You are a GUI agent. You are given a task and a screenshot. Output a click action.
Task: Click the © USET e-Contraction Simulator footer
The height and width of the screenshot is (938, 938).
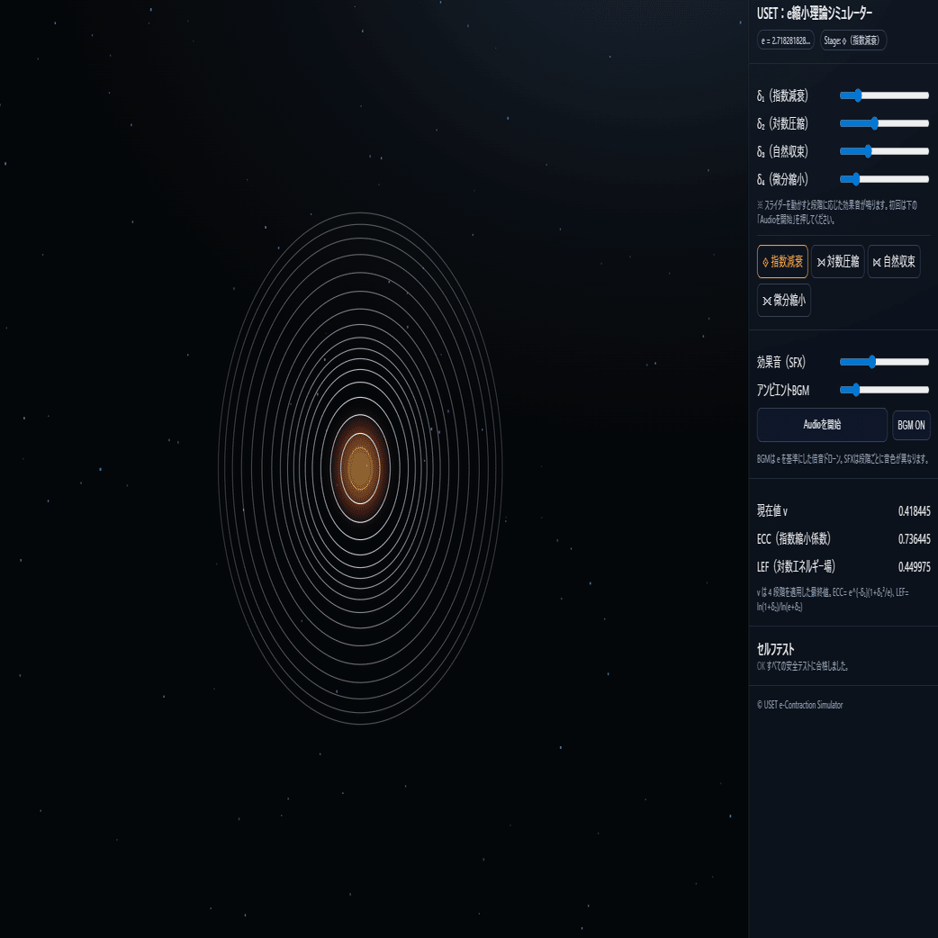coord(799,705)
